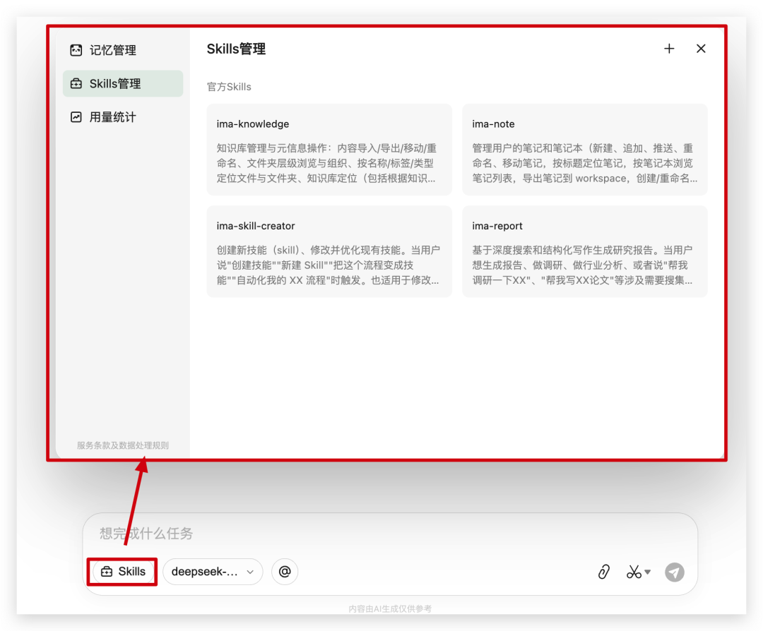763x631 pixels.
Task: Click the Skills管理 toolbox icon
Action: point(76,83)
